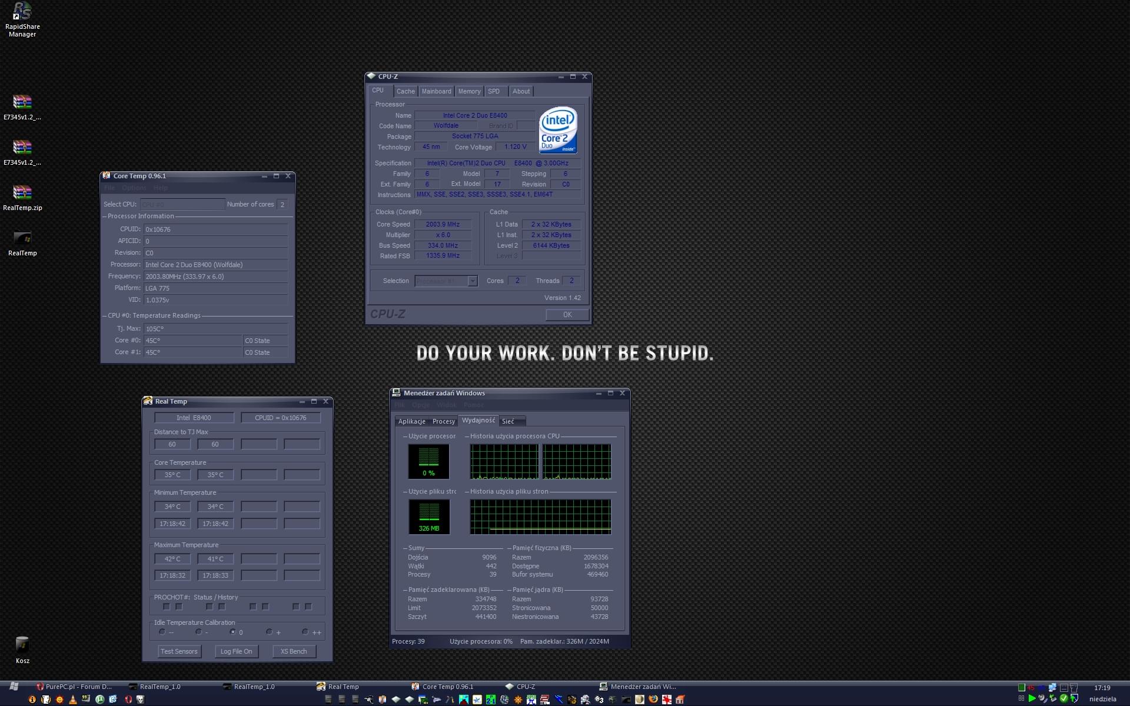Switch to Cache tab in CPU-Z
1130x706 pixels.
(406, 91)
